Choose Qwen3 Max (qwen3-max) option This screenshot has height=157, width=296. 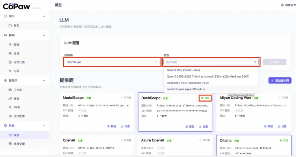pyautogui.click(x=211, y=70)
